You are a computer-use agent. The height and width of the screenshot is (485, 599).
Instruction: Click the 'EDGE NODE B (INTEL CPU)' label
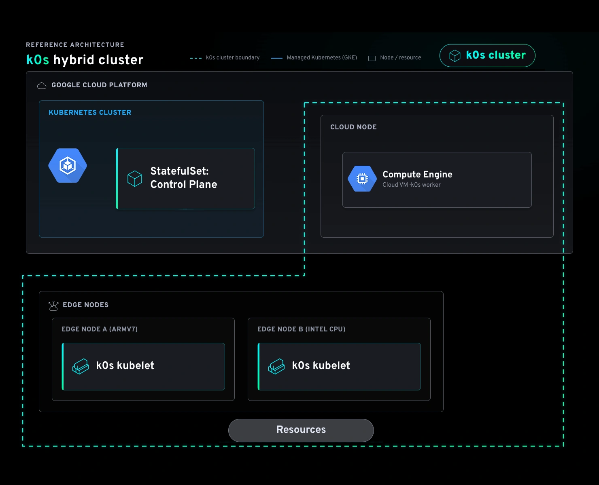pos(302,329)
